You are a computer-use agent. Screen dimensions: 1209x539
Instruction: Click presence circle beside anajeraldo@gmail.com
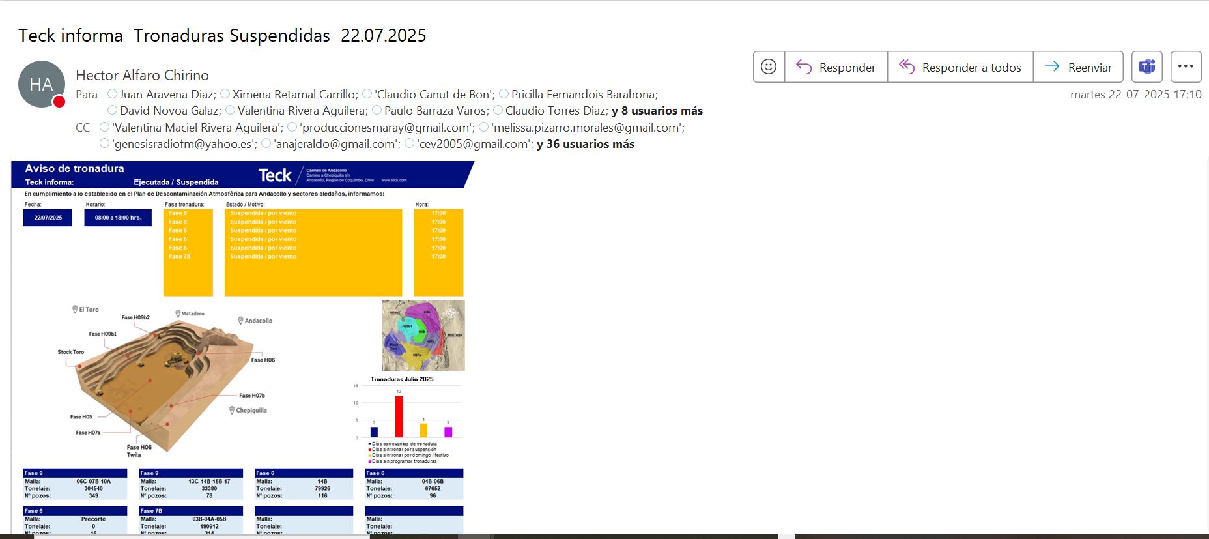pyautogui.click(x=266, y=143)
